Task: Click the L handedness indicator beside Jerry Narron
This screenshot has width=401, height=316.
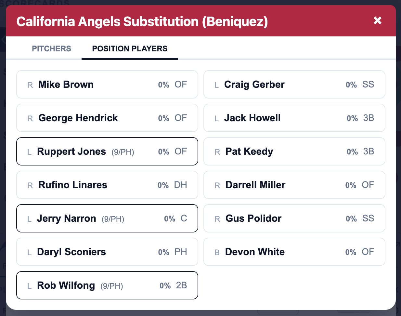Action: 29,218
